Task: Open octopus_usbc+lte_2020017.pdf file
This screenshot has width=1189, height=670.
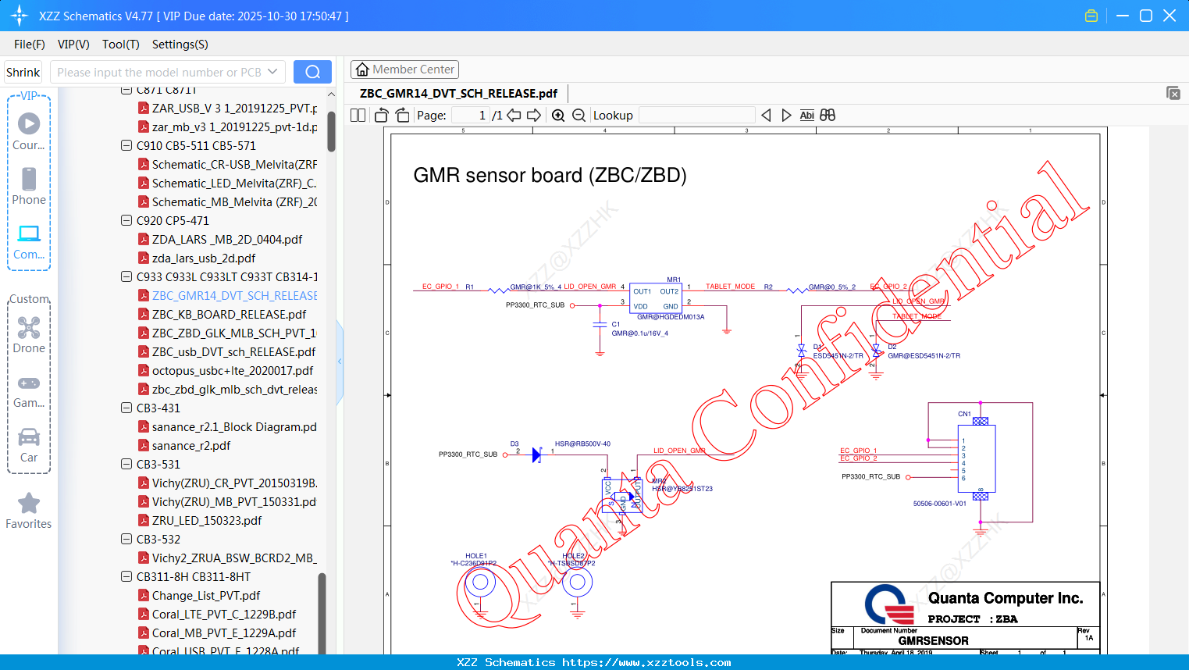Action: [233, 370]
